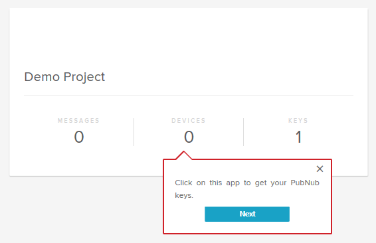Click separator between Messages and Devices
The width and height of the screenshot is (376, 243).
click(x=134, y=132)
